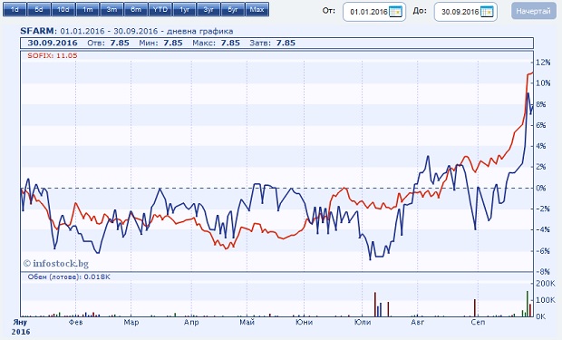Click the Отв: 7.85 opening value
This screenshot has height=340, width=562.
108,43
